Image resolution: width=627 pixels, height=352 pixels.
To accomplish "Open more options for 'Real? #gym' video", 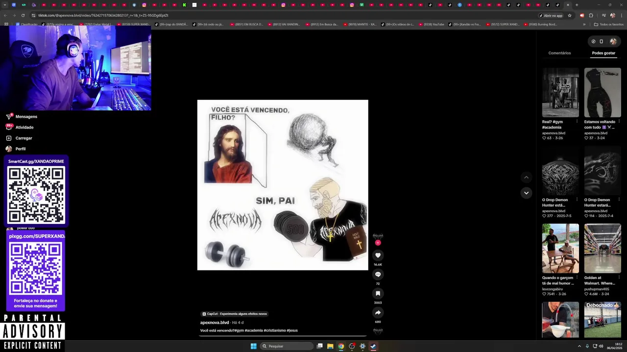I will (x=577, y=122).
